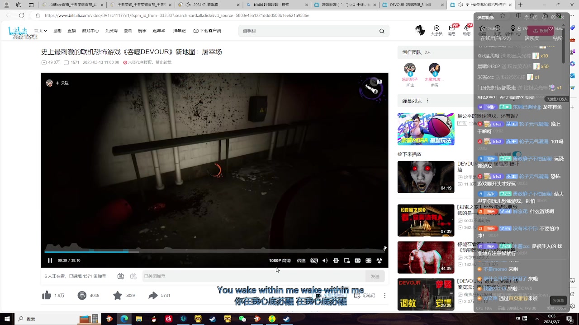Switch to bilibili 搜索 browser tab
The width and height of the screenshot is (579, 325).
(277, 5)
